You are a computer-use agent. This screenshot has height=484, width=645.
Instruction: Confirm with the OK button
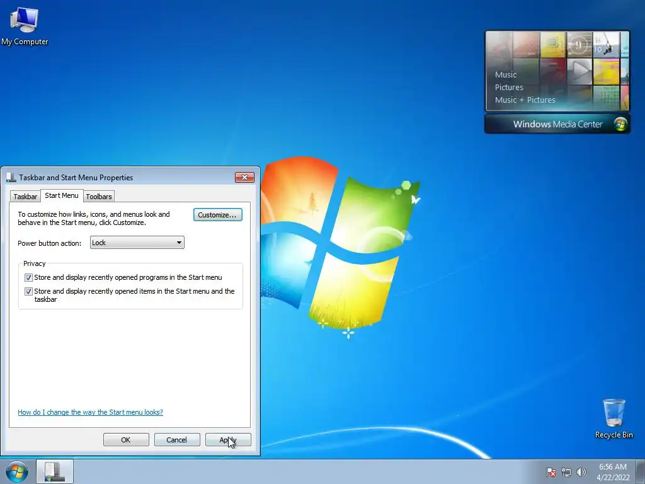(x=126, y=439)
